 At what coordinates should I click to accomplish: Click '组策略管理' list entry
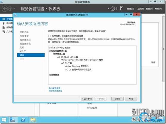coord(54,75)
